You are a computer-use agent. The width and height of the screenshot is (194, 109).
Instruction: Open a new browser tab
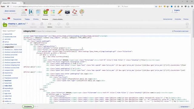(x=25, y=3)
